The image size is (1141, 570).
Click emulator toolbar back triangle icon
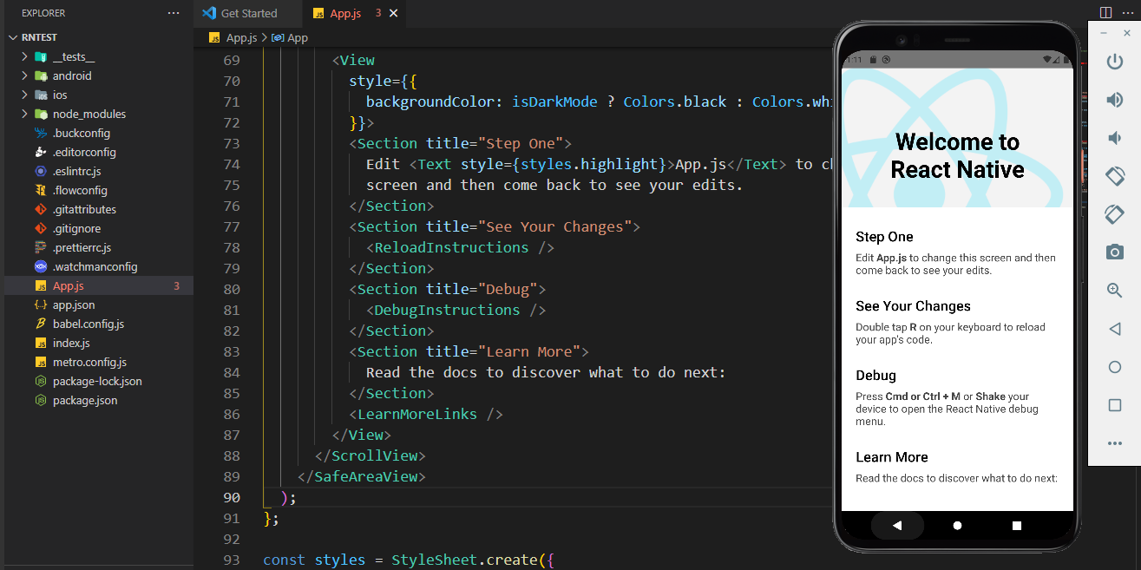pos(1115,329)
